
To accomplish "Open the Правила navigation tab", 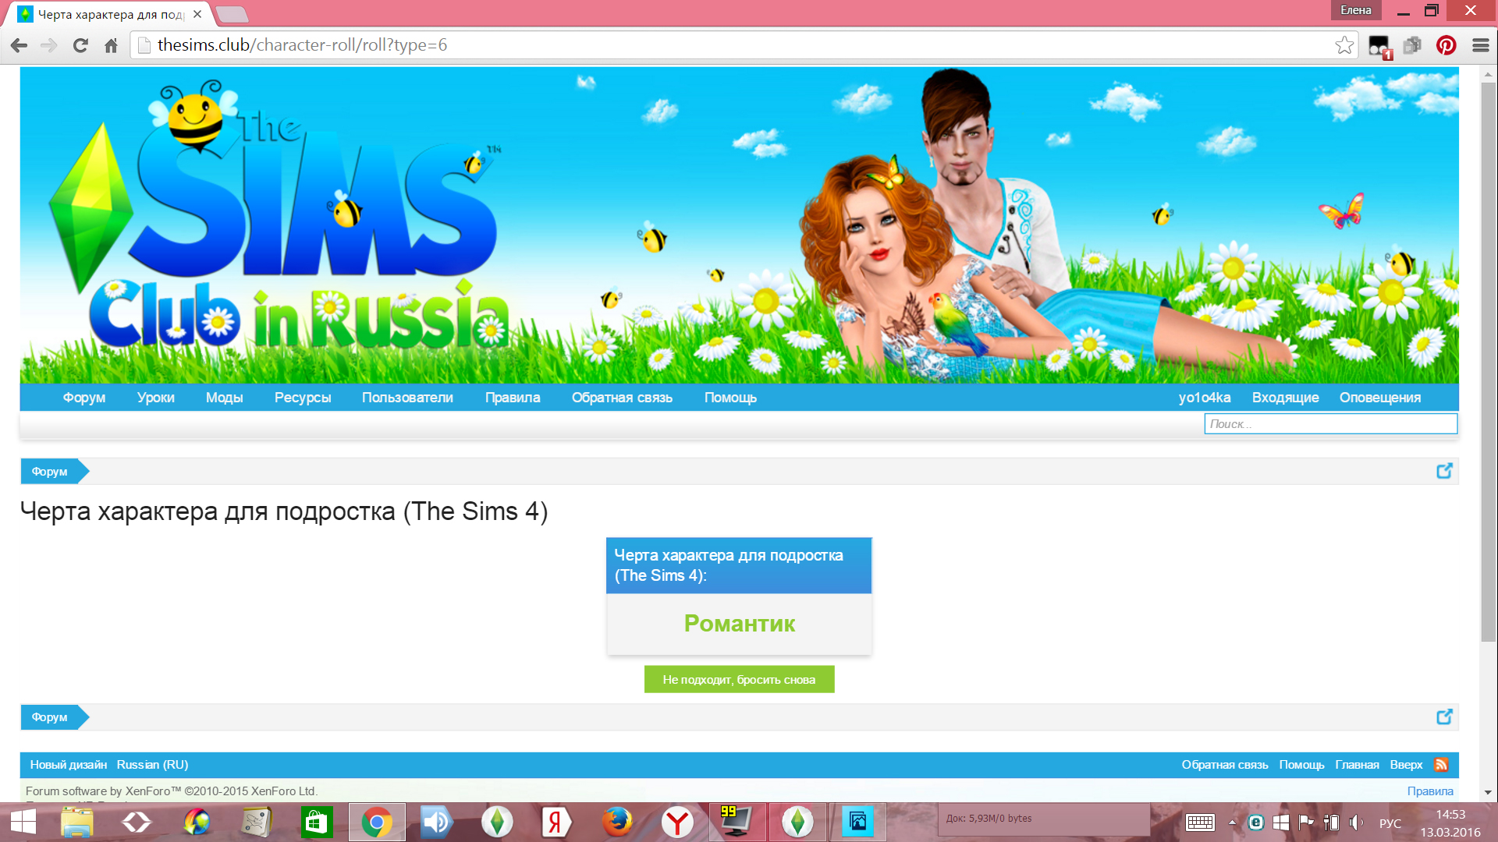I will click(x=513, y=398).
